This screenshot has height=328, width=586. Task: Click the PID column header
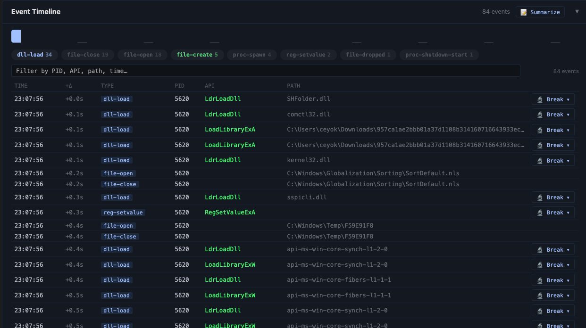180,86
